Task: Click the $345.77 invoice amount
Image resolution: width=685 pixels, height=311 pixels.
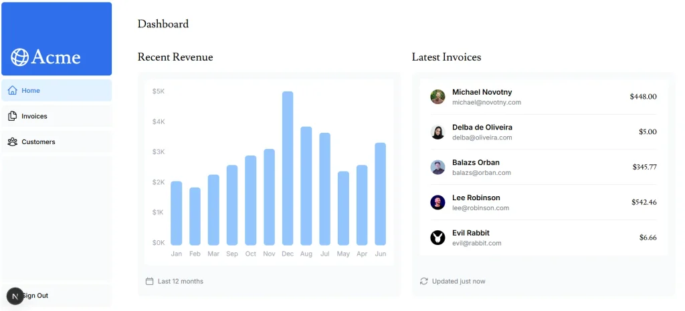Action: point(644,168)
